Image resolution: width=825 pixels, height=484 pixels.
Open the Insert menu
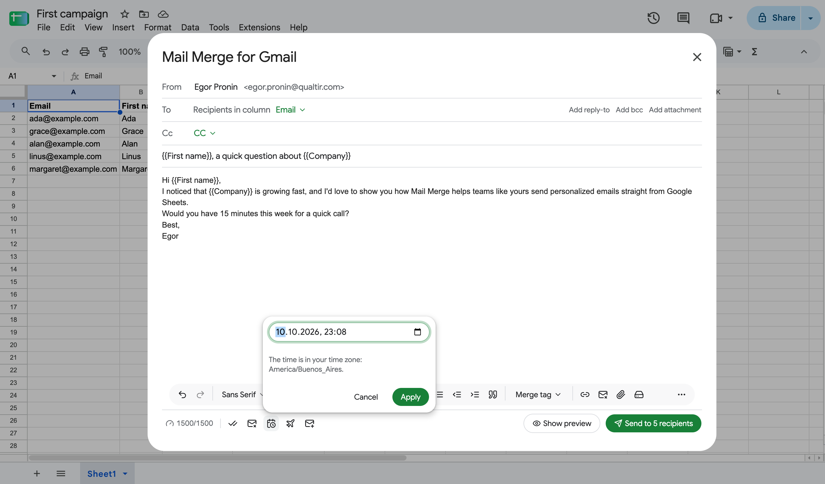click(123, 27)
